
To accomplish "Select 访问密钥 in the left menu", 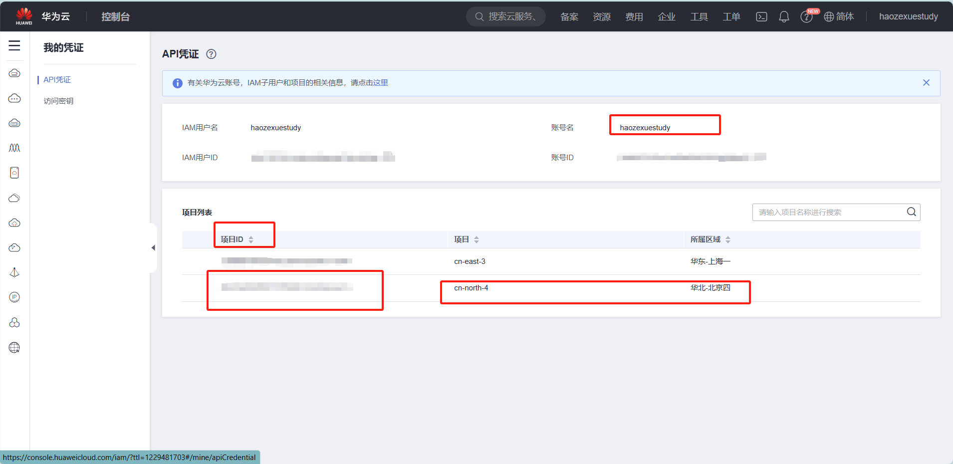I will [58, 101].
